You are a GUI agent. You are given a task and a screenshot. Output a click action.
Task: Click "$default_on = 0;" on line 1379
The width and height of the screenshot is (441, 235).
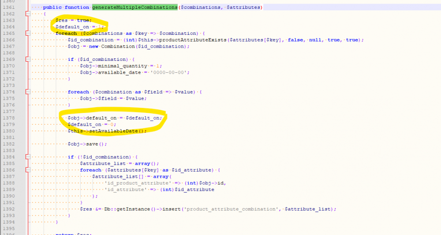pos(92,124)
